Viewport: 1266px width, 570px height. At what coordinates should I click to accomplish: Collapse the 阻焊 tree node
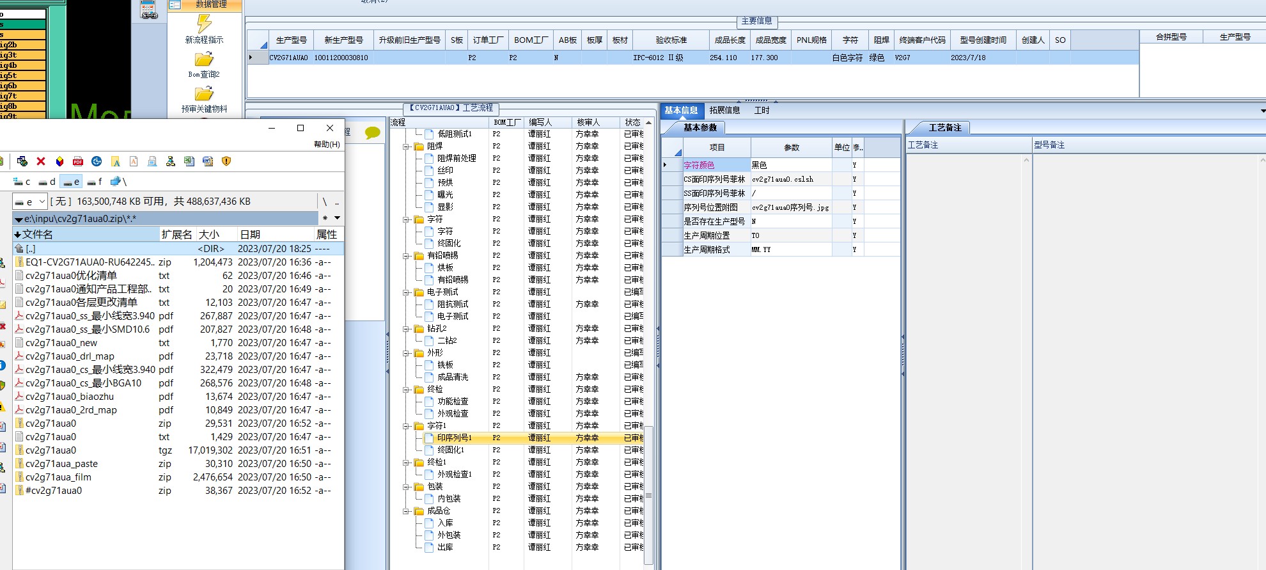[x=406, y=146]
